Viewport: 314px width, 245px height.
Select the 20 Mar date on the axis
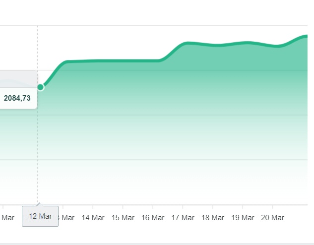[x=272, y=218]
